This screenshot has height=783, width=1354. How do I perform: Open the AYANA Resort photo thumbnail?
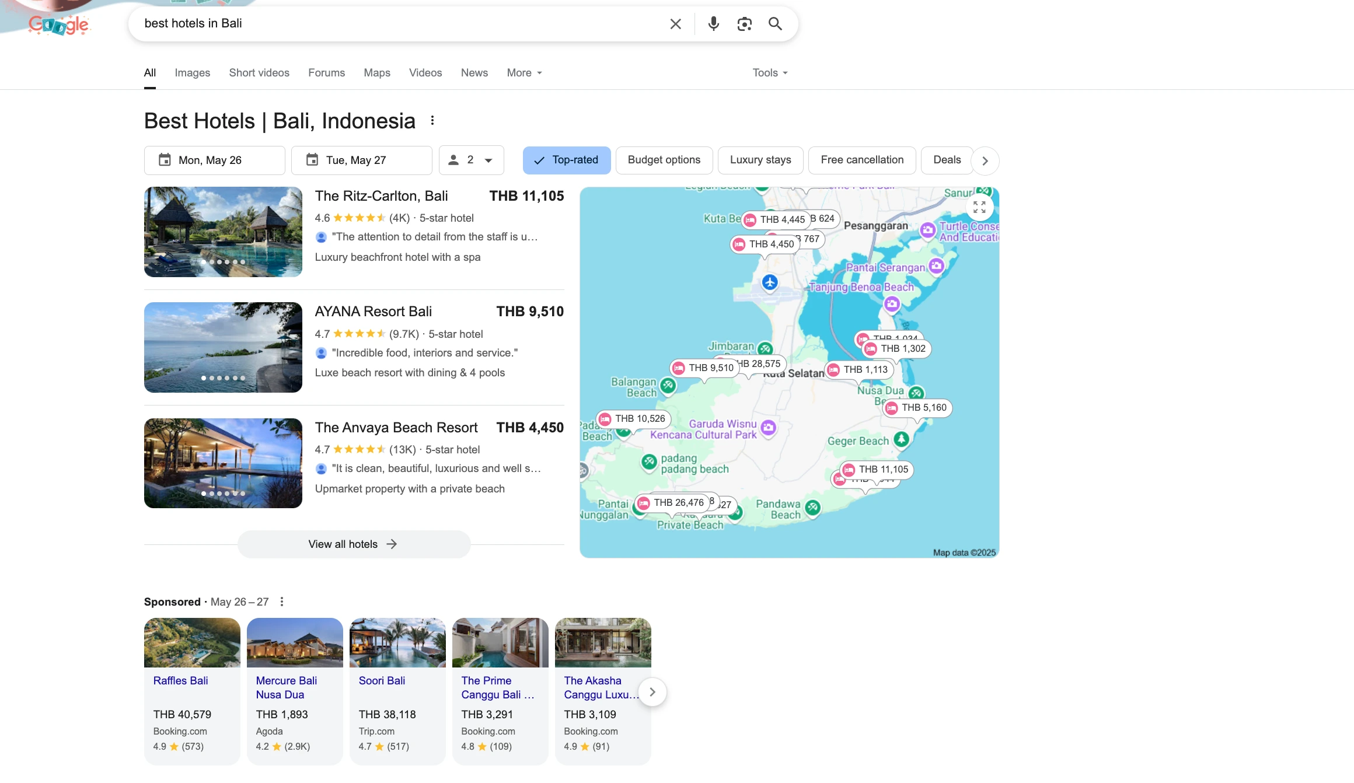(223, 347)
